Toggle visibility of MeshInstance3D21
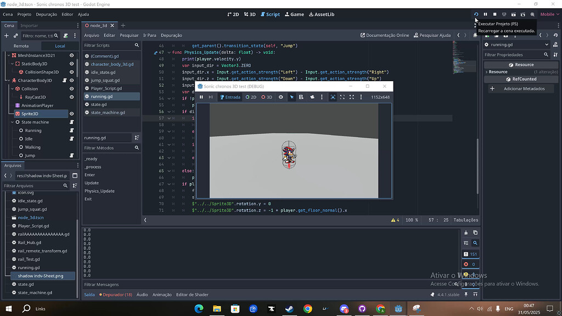This screenshot has height=316, width=562. 72,55
